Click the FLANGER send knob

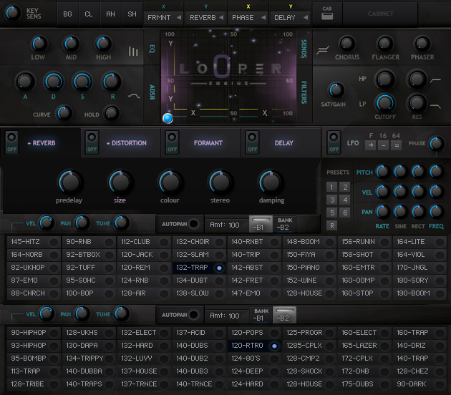click(x=385, y=44)
